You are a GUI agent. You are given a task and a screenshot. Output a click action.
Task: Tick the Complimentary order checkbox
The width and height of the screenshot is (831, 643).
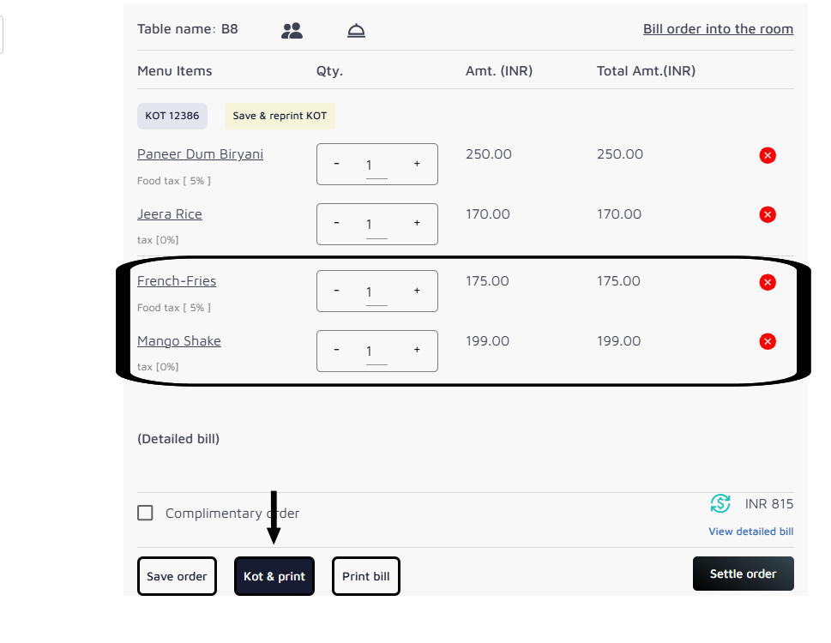(146, 513)
